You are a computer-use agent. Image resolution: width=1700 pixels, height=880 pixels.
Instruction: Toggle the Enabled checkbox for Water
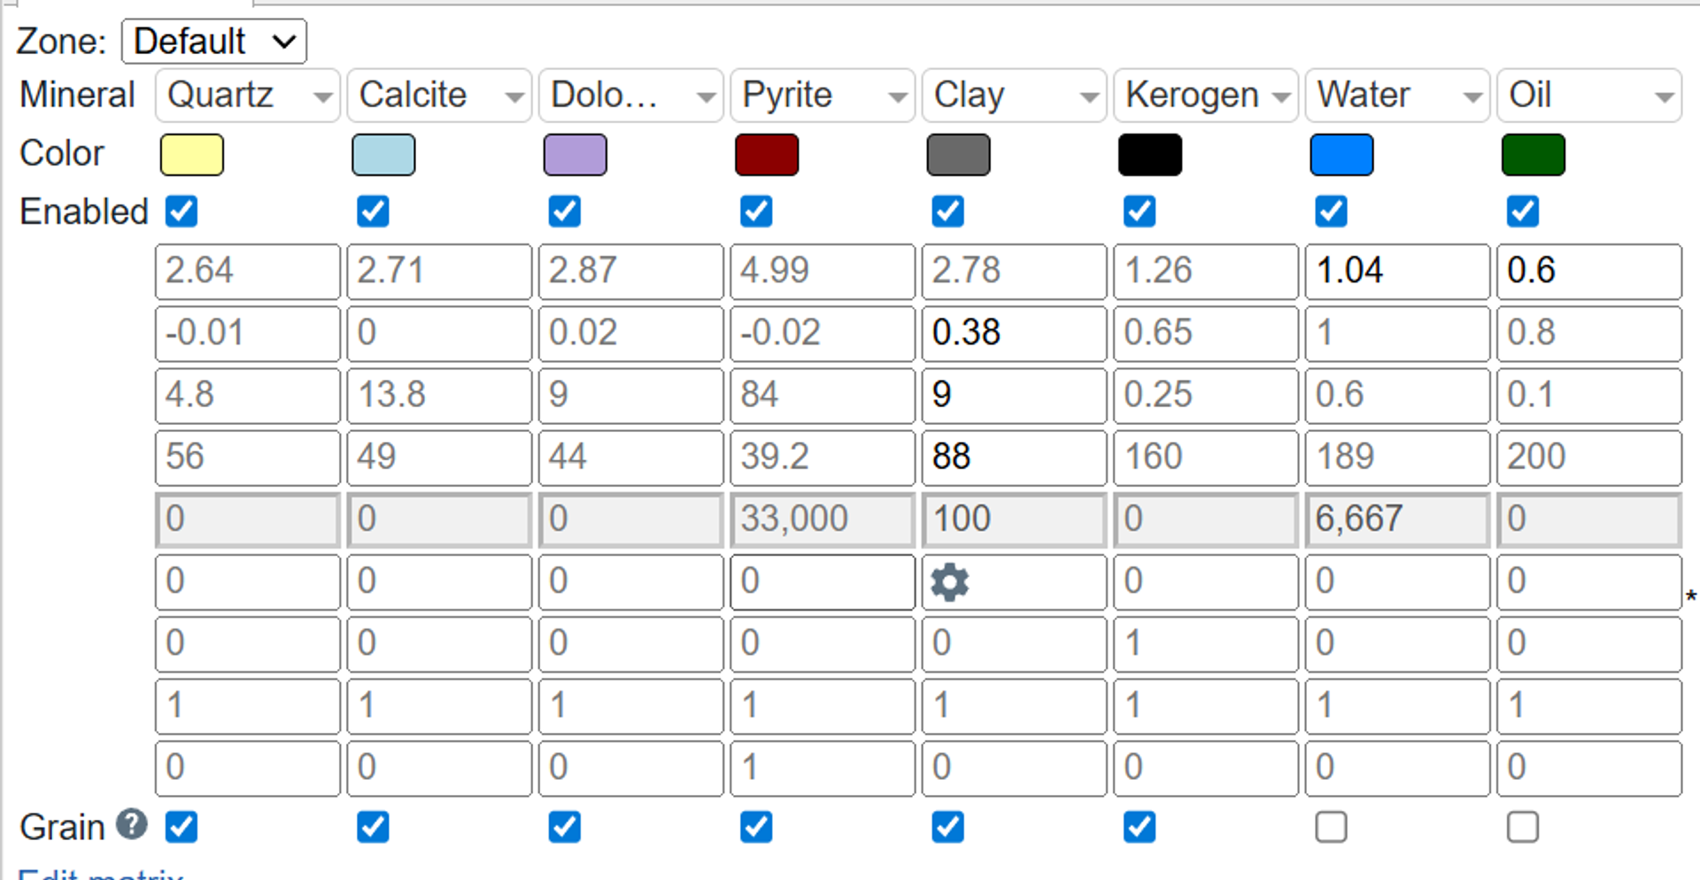(x=1331, y=211)
